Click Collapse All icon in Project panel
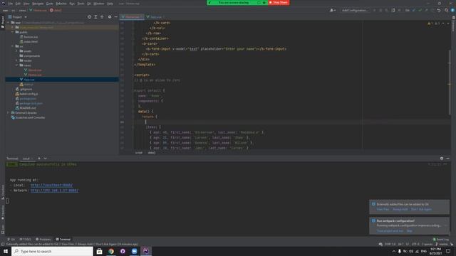 pos(102,17)
